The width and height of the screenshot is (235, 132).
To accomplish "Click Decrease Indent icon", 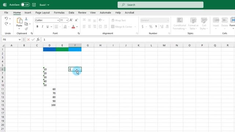I will (100, 27).
